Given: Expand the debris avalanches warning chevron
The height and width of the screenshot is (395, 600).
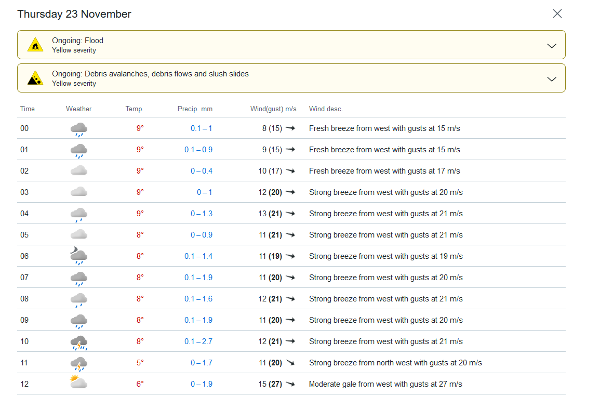Looking at the screenshot, I should point(552,79).
